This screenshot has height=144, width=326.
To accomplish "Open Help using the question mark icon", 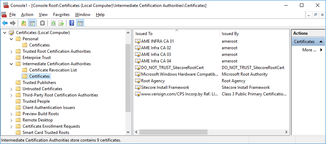I will pos(72,23).
